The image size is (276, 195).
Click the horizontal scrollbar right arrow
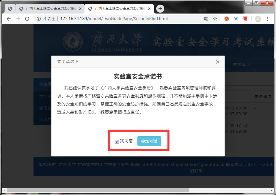click(271, 190)
